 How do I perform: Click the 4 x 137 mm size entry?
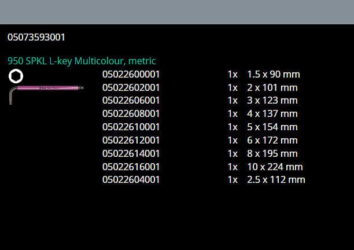click(272, 114)
